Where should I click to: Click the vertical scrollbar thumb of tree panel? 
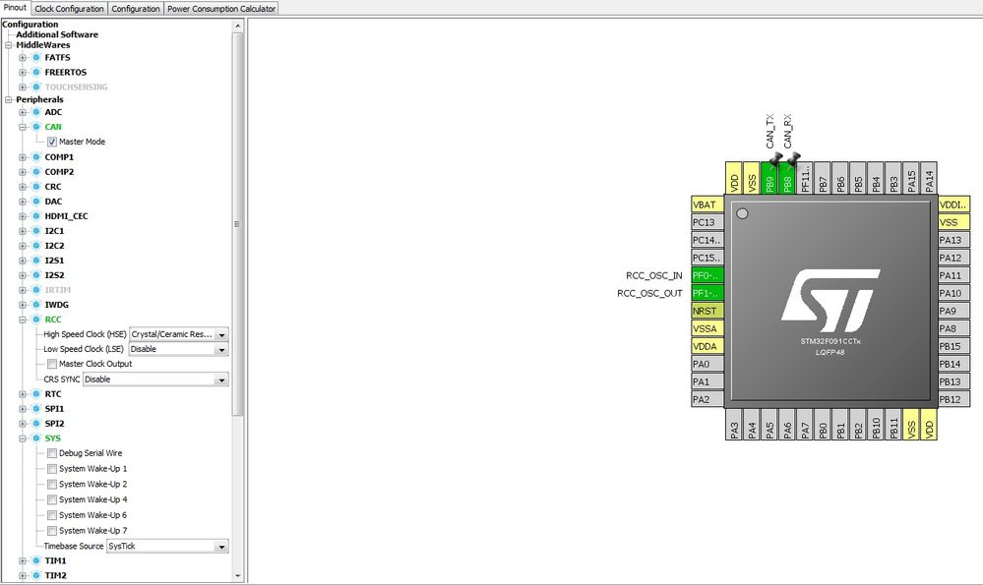click(237, 223)
